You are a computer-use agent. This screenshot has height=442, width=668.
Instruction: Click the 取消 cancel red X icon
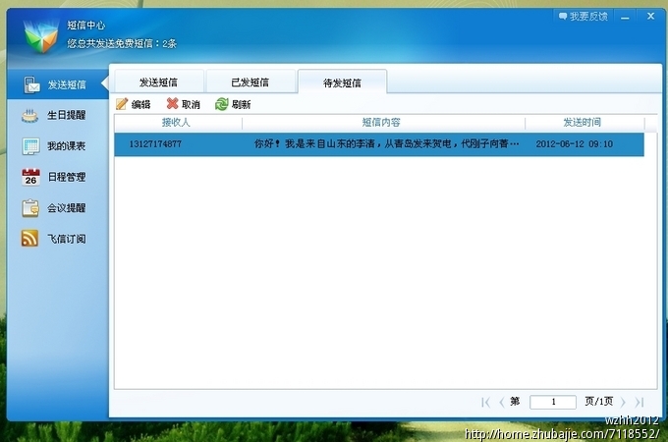tap(172, 103)
